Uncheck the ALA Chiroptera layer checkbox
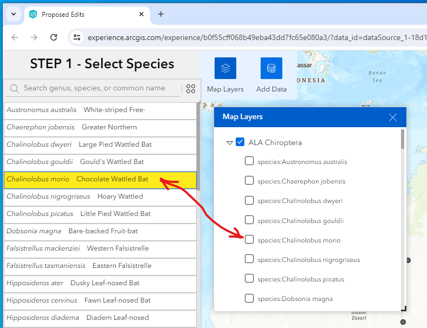This screenshot has width=427, height=328. [241, 142]
